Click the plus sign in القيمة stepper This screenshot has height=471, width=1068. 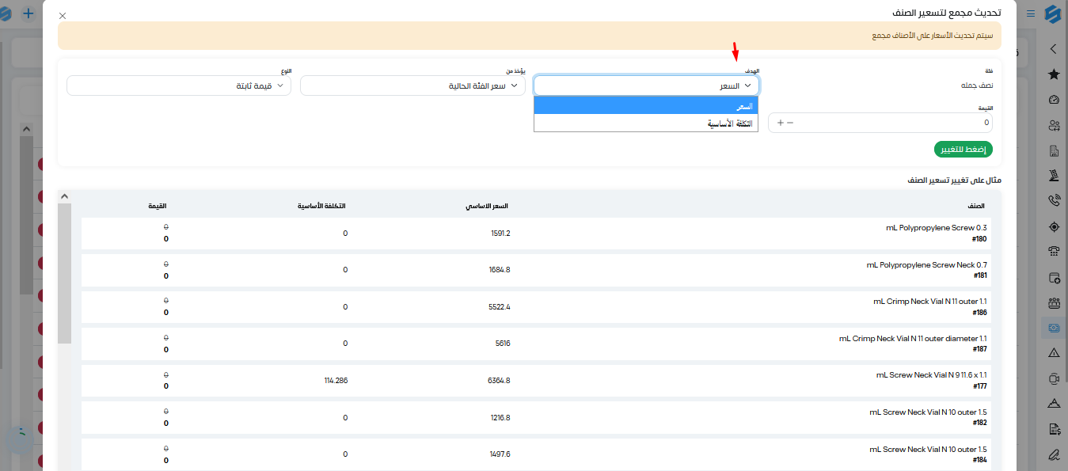coord(781,123)
